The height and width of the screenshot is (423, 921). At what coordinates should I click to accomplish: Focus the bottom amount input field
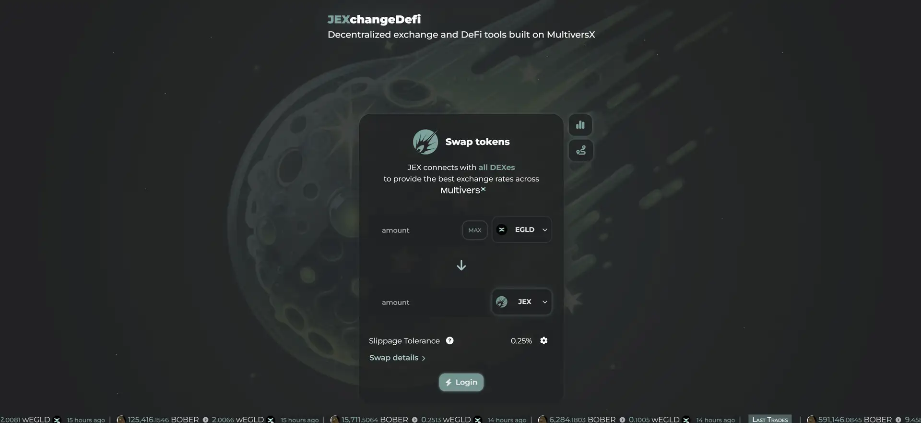431,302
